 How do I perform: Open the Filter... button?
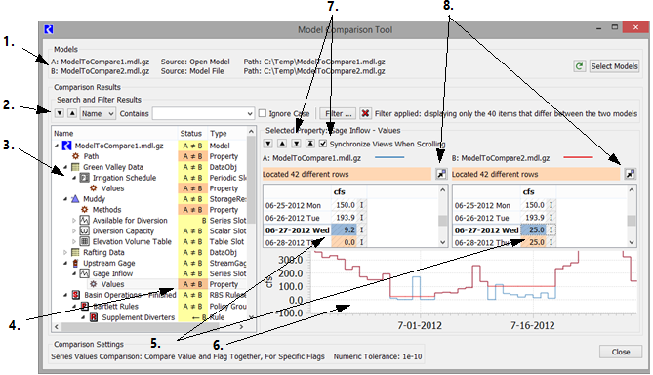[338, 113]
